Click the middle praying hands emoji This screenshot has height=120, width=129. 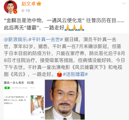[x=74, y=28]
